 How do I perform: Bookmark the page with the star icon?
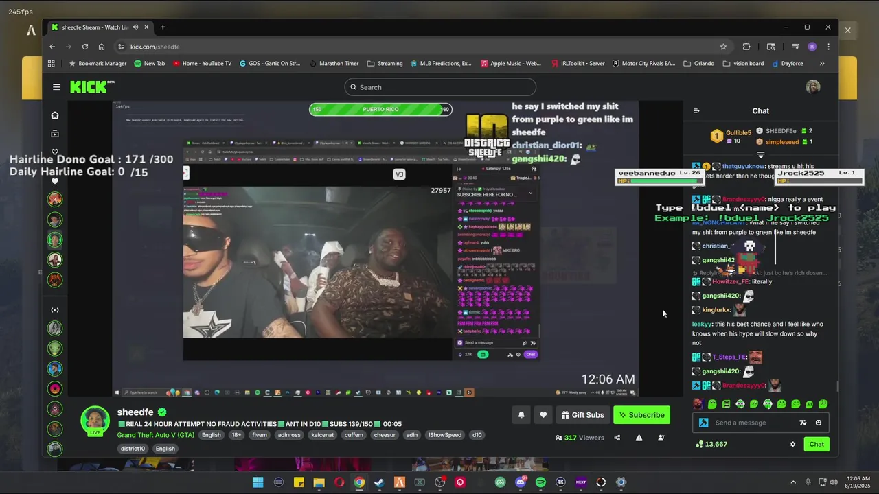[x=723, y=47]
